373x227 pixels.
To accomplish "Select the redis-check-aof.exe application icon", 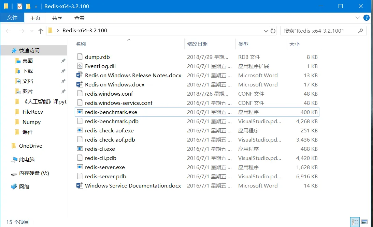I will [x=80, y=130].
